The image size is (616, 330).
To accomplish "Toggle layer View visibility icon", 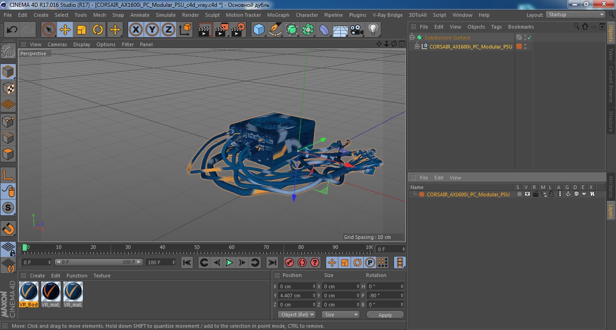I will click(527, 194).
